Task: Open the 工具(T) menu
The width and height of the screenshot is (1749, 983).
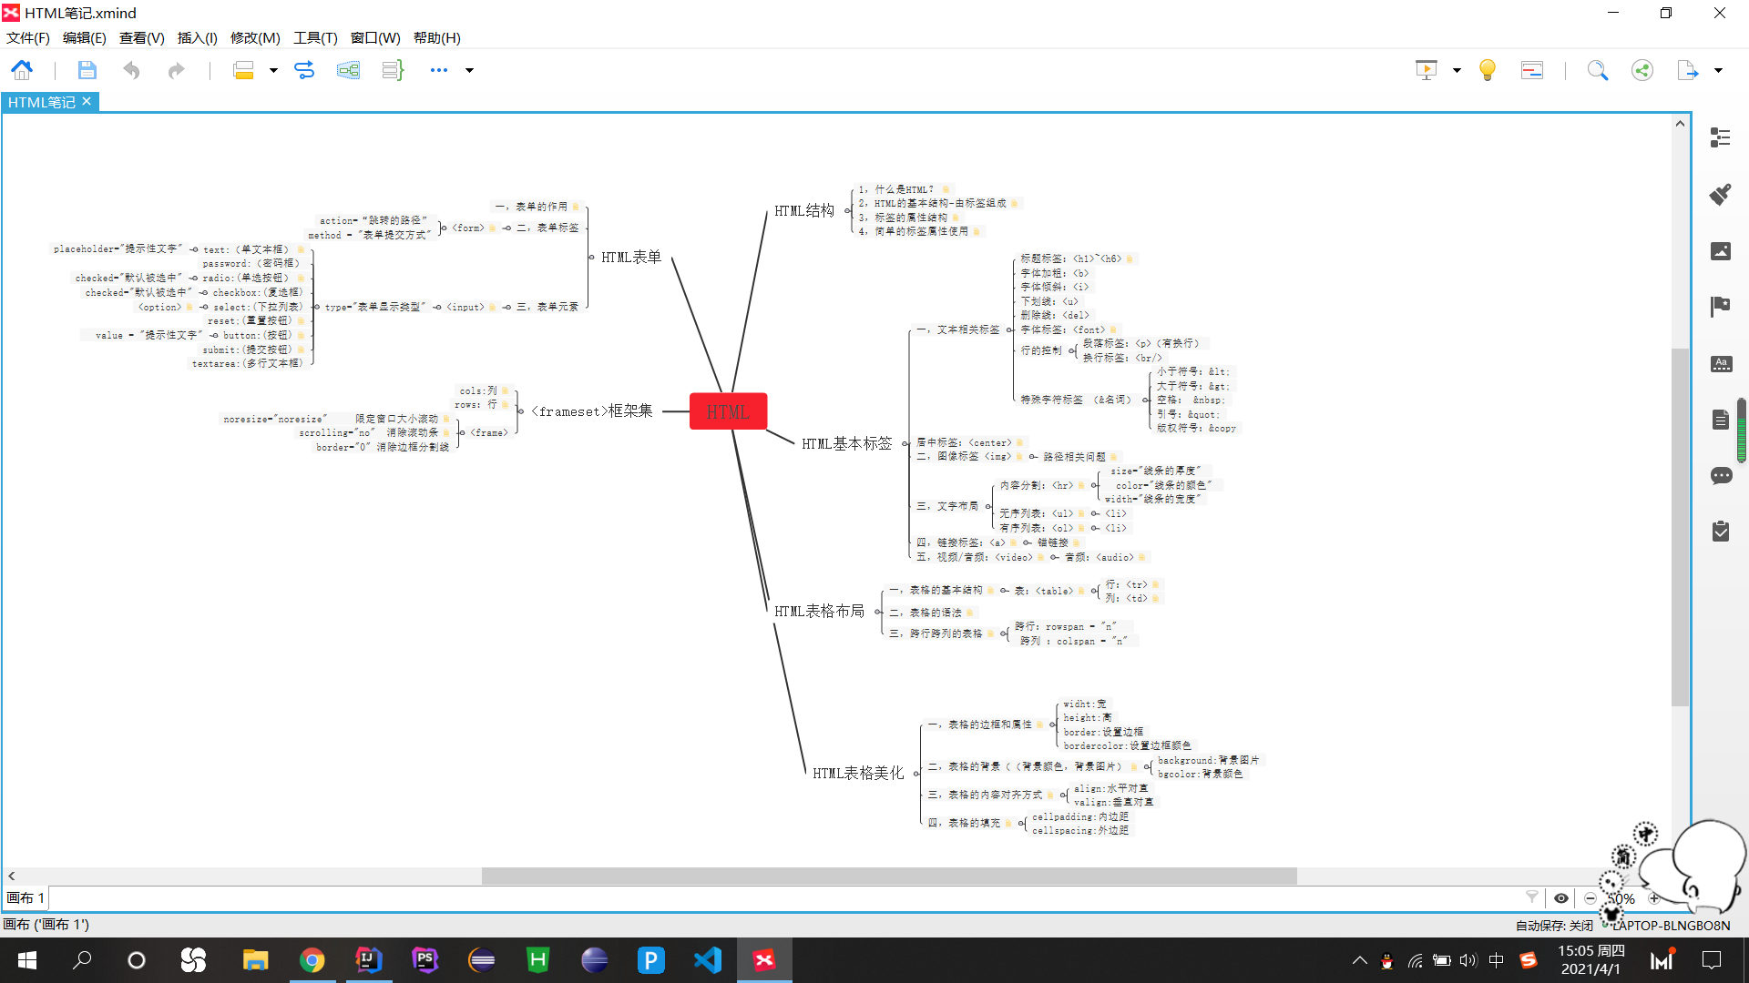Action: [x=315, y=37]
